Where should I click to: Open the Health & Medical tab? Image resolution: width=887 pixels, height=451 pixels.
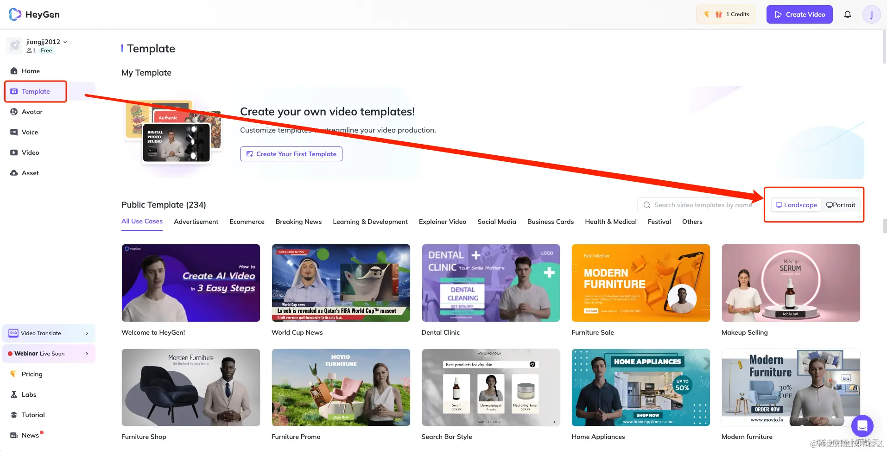[611, 222]
